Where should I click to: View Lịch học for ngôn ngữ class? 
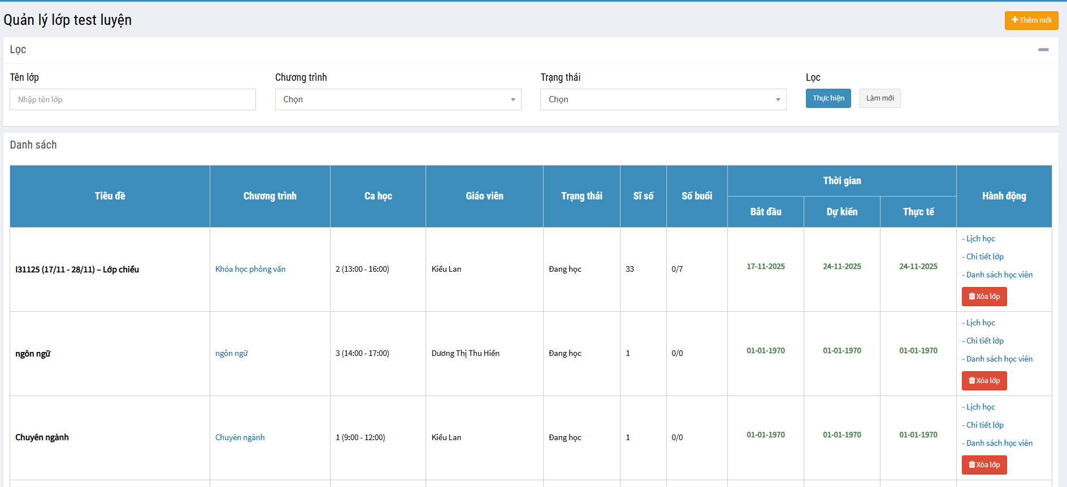(981, 323)
